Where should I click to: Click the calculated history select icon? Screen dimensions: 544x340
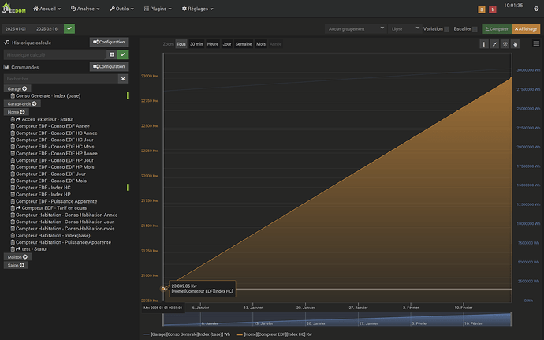112,55
